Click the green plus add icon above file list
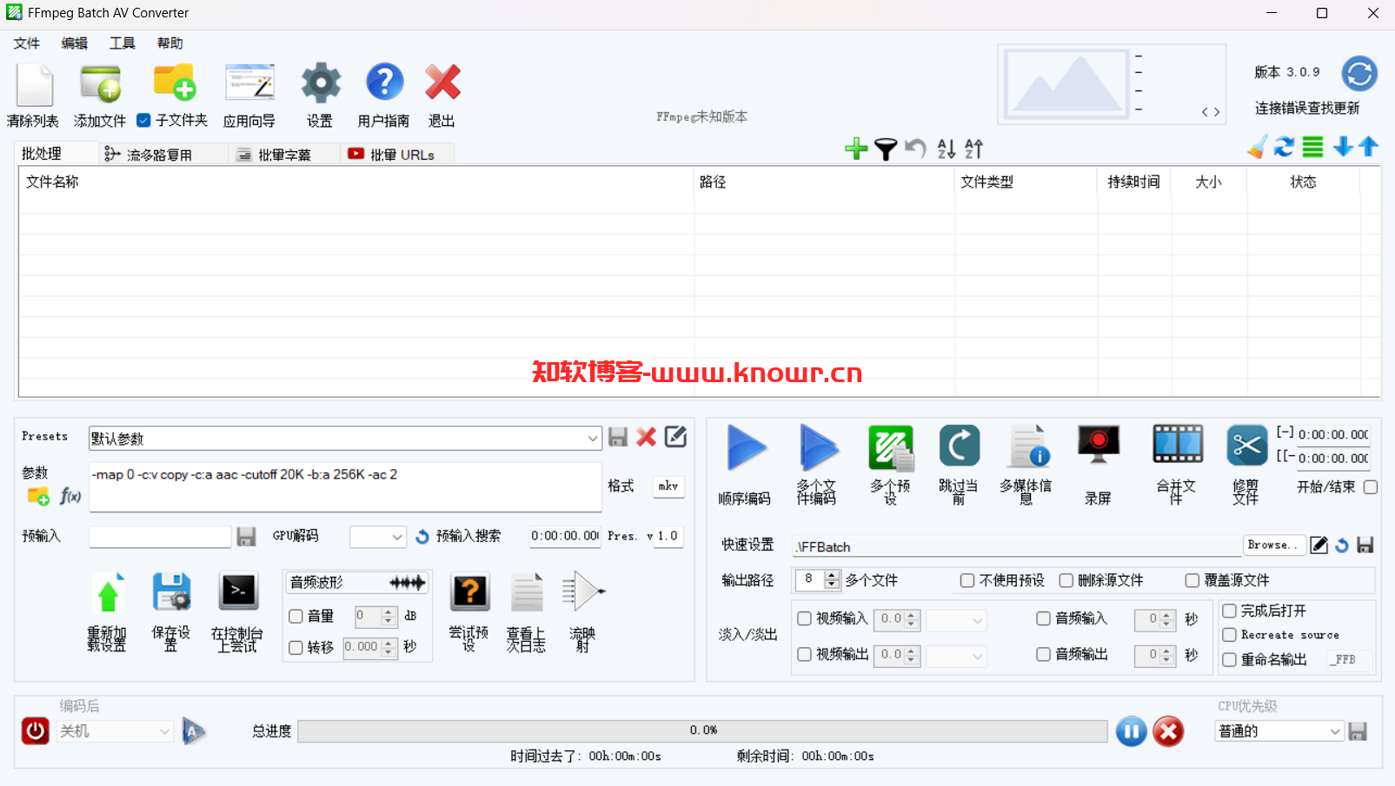 (x=856, y=149)
